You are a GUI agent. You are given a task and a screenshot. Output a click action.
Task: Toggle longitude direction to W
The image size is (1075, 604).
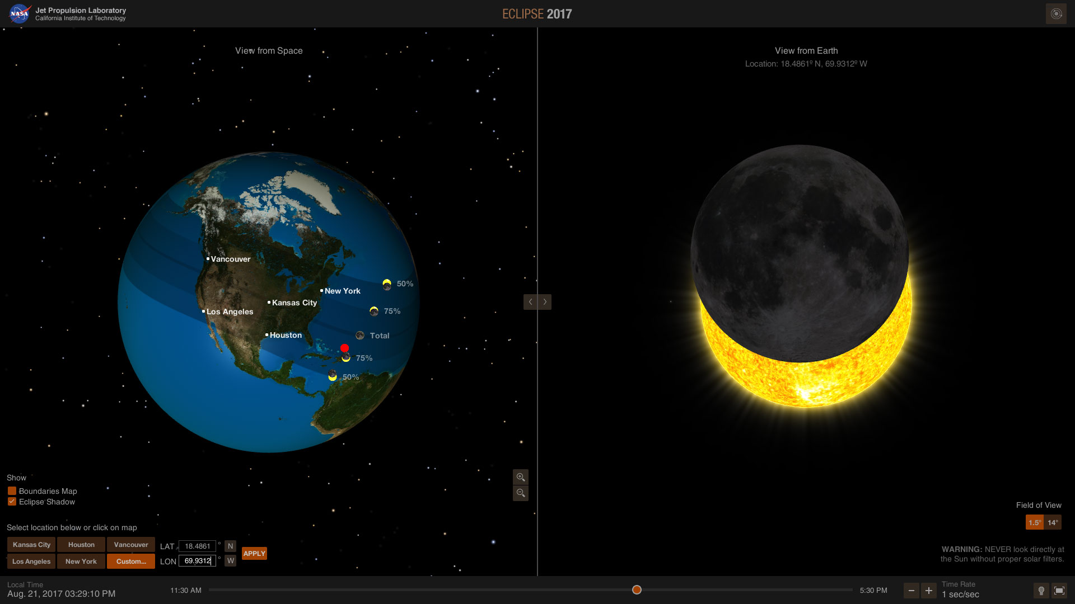[x=230, y=560]
